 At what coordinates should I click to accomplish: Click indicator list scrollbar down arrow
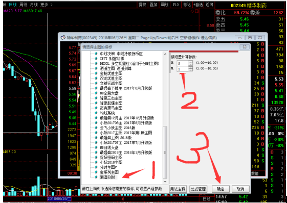[x=165, y=182]
